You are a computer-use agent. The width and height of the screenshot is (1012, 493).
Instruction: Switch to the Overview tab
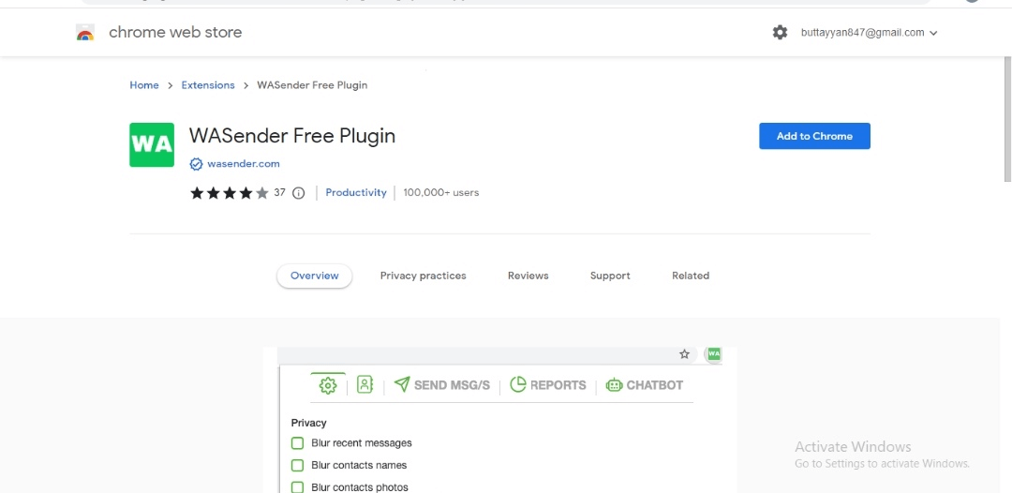[314, 276]
